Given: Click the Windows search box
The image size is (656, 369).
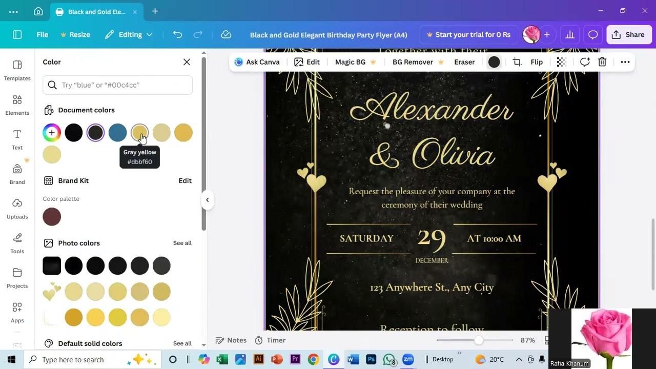Looking at the screenshot, I should pyautogui.click(x=92, y=359).
